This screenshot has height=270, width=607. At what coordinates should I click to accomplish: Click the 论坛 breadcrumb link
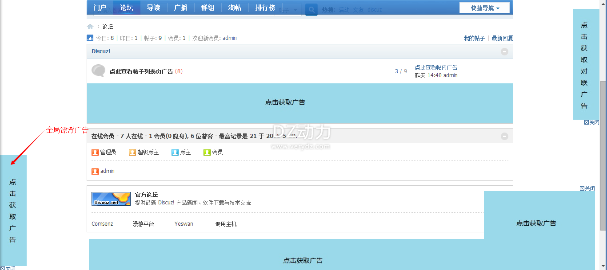(108, 27)
